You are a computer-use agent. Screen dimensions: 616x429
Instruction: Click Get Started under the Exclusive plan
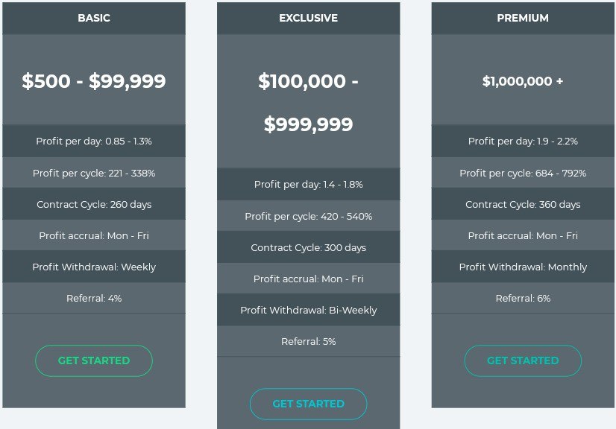(308, 404)
